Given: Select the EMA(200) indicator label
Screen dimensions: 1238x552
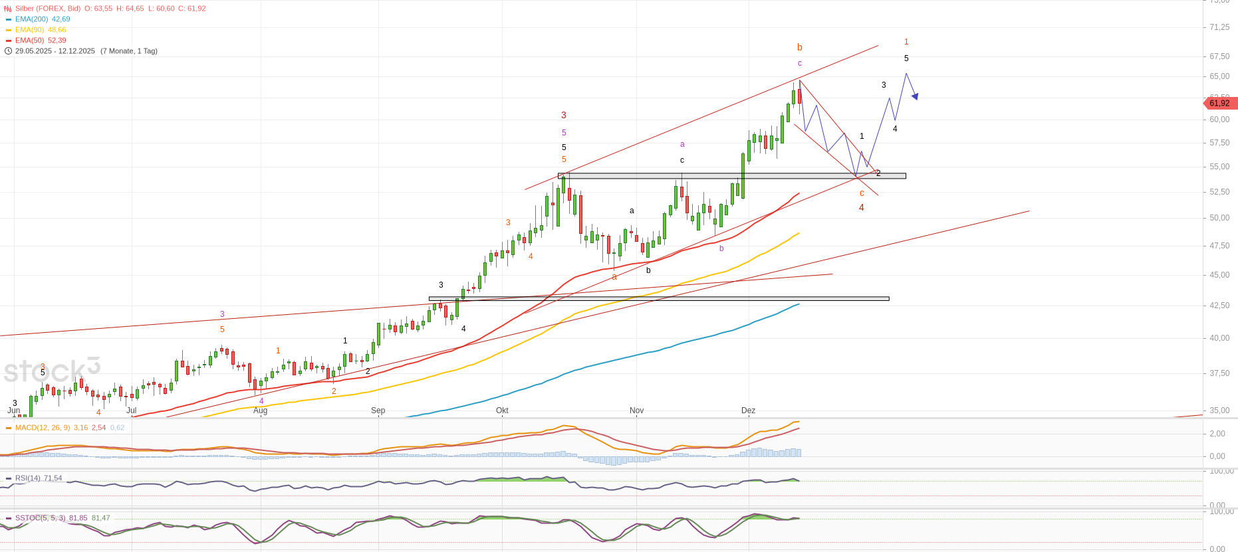Looking at the screenshot, I should pos(31,19).
